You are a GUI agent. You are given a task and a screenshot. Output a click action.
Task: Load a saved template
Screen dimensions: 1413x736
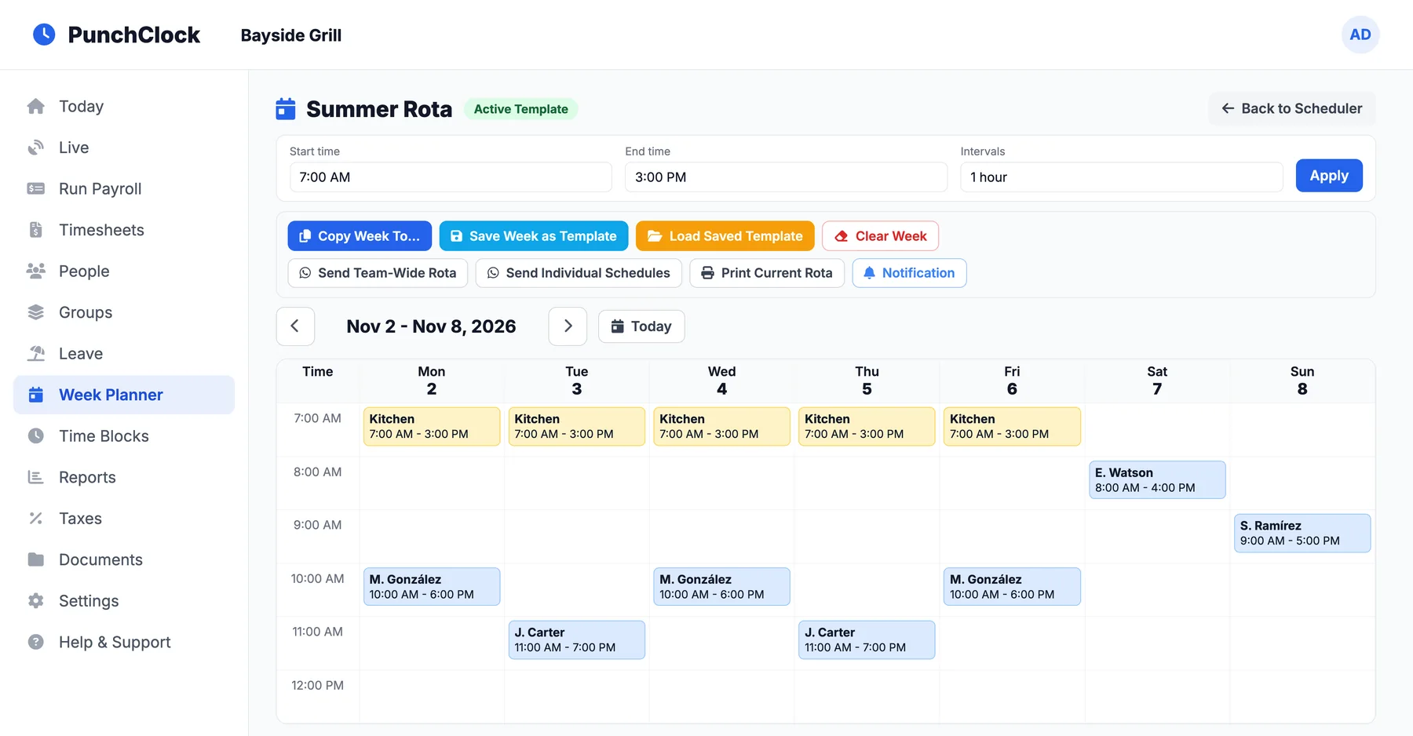[x=725, y=236]
